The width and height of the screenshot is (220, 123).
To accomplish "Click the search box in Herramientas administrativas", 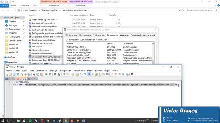I will pyautogui.click(x=202, y=10).
